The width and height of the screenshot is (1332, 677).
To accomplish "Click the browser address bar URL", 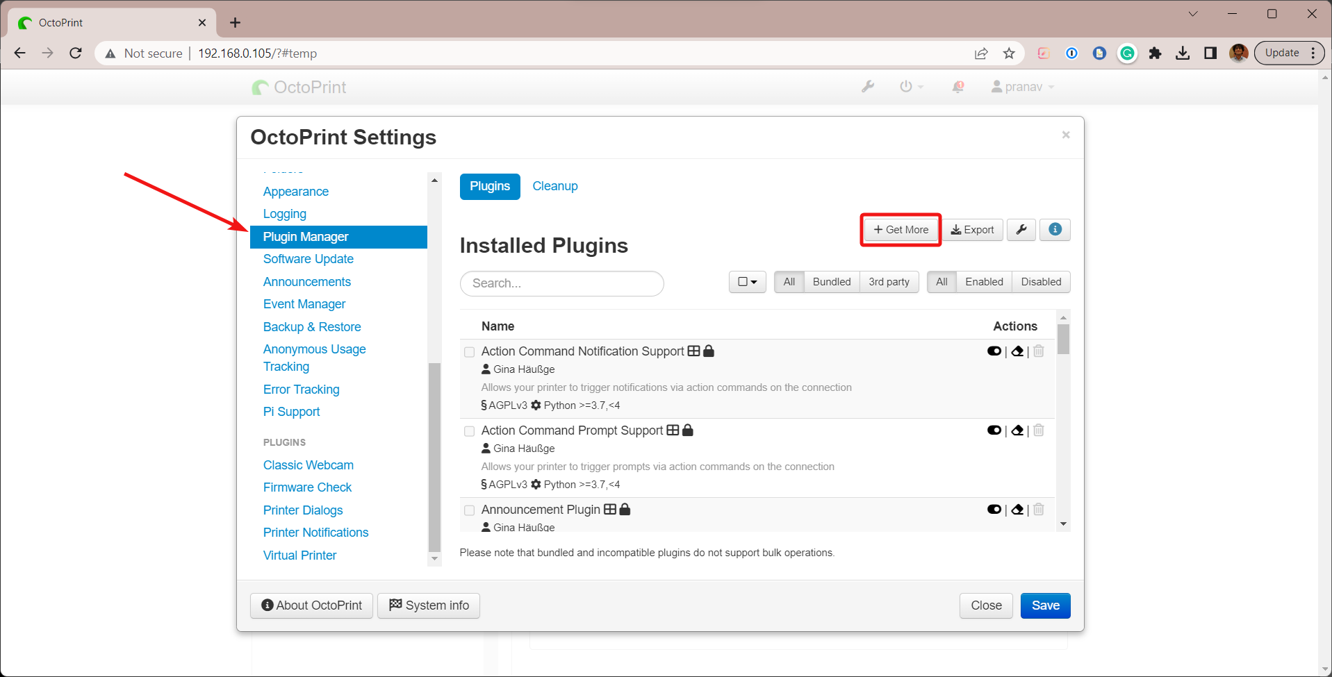I will coord(257,53).
